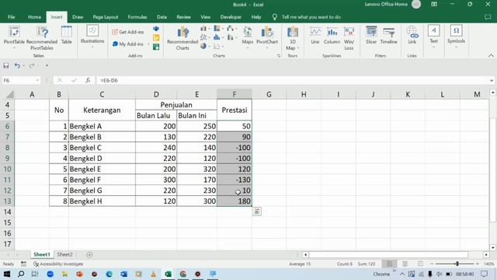497x280 pixels.
Task: Click the Insert Function fx button
Action: (x=88, y=81)
